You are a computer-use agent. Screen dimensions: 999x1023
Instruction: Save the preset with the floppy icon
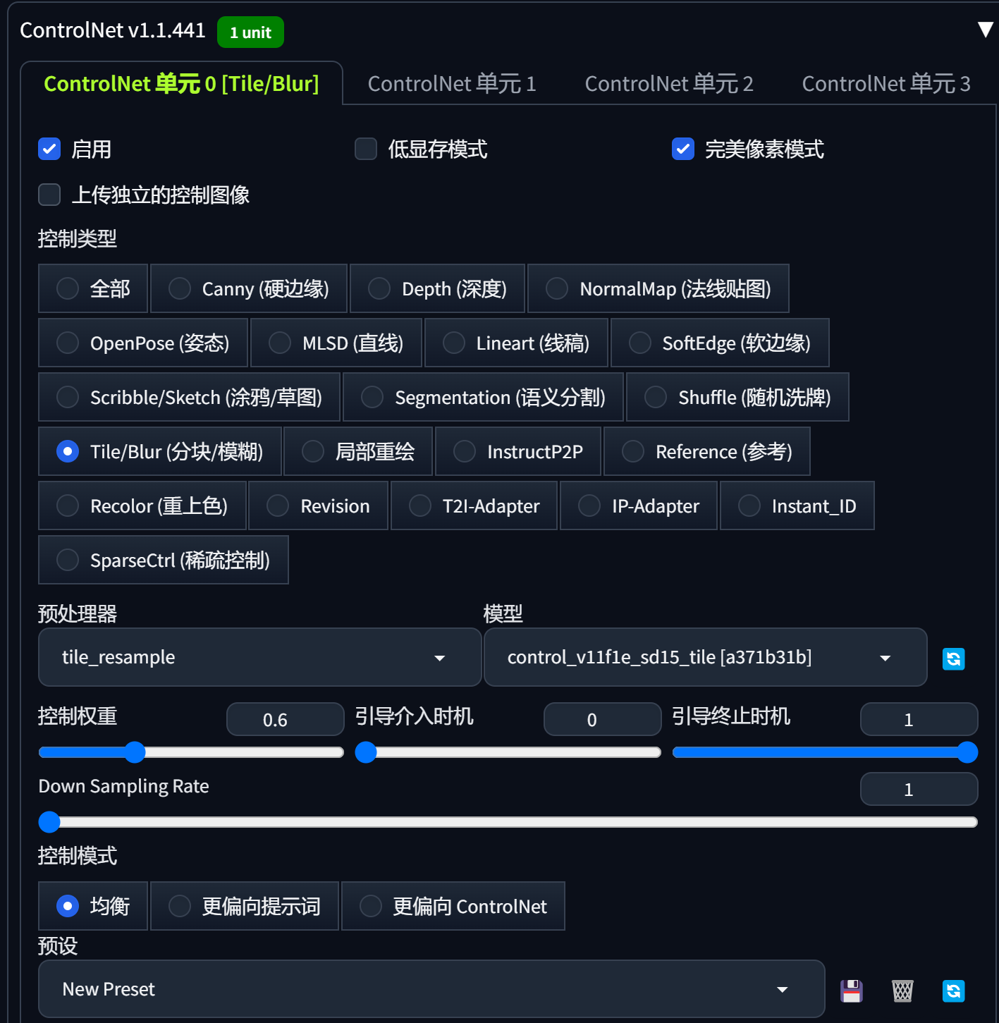[x=852, y=991]
